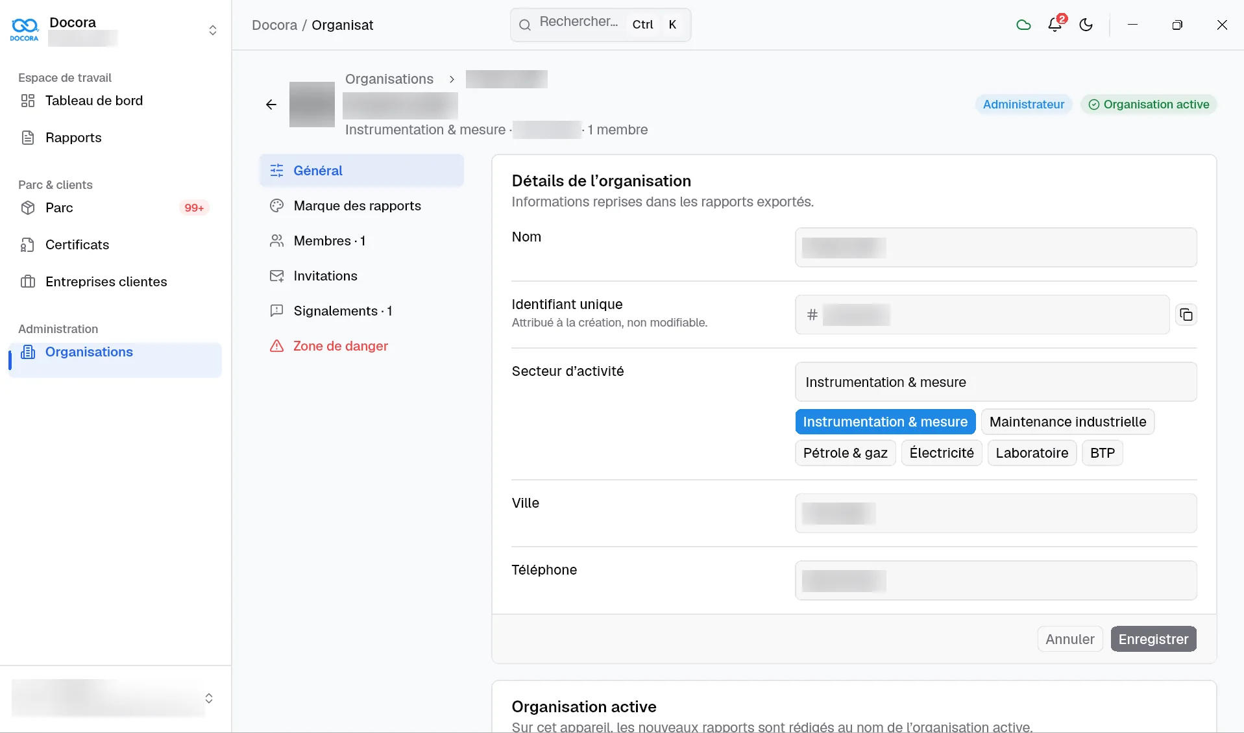Copy the unique identifier
The height and width of the screenshot is (733, 1244).
(1186, 315)
